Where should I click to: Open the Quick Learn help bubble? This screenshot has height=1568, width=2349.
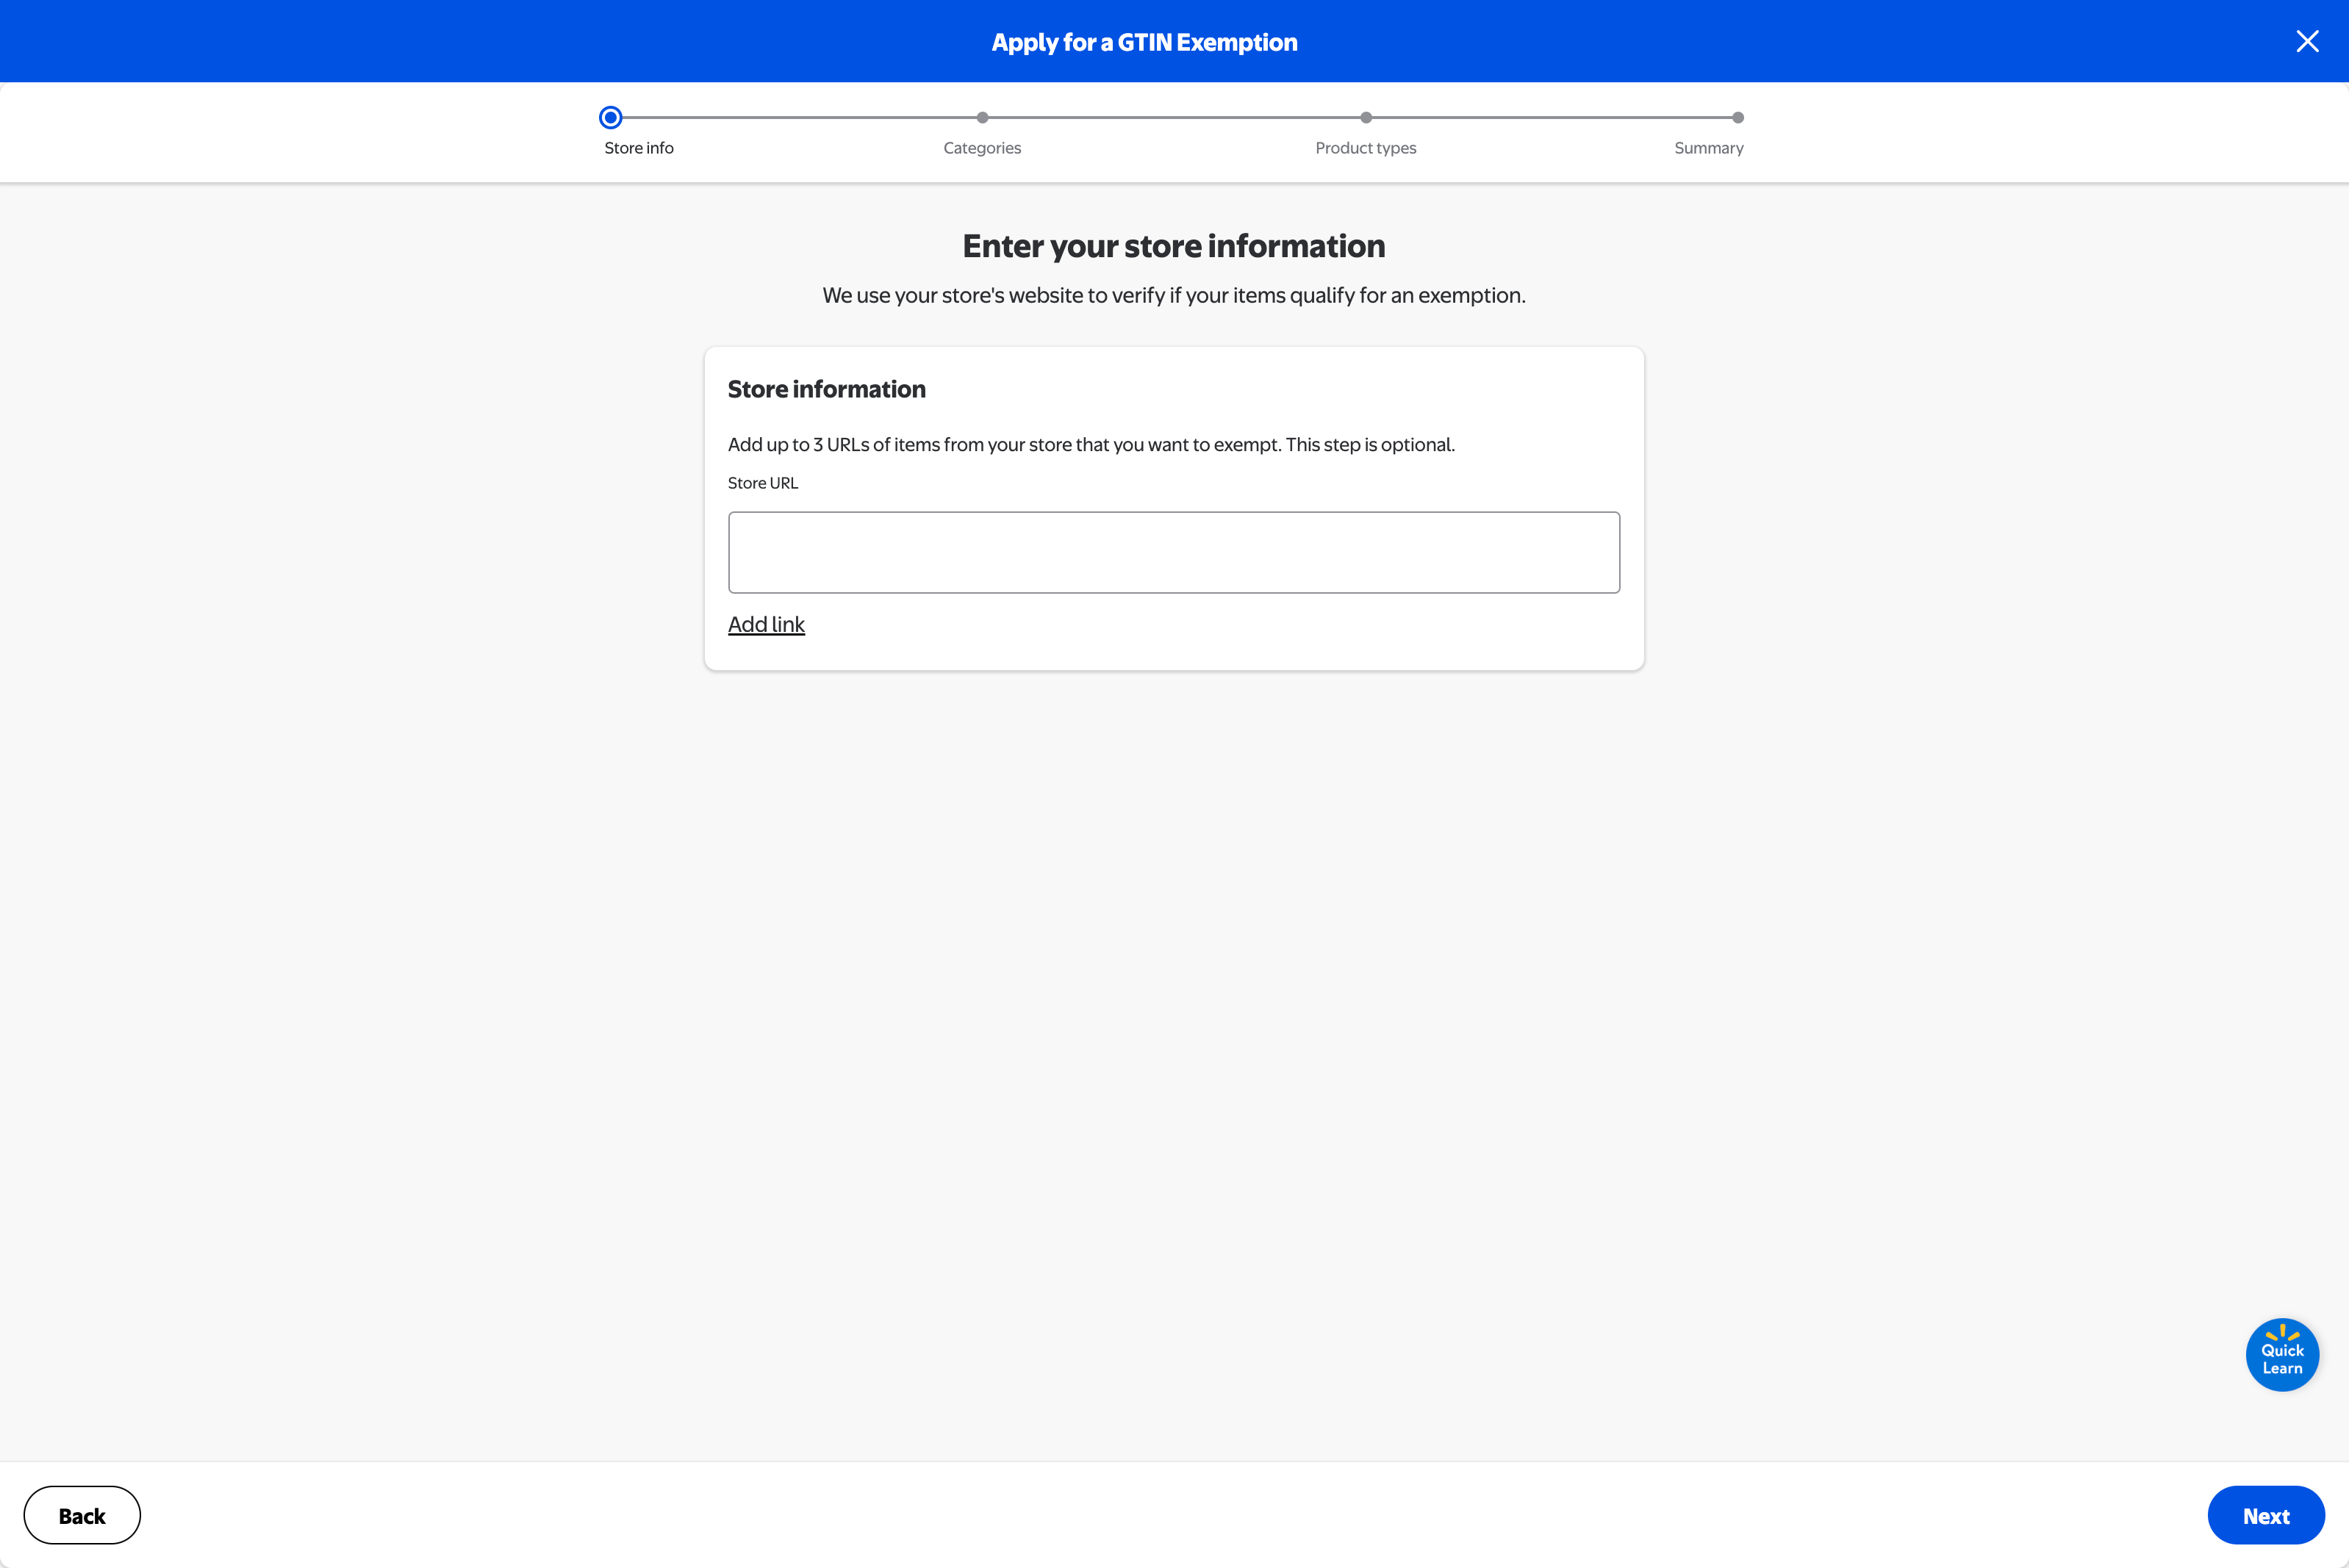(x=2282, y=1354)
